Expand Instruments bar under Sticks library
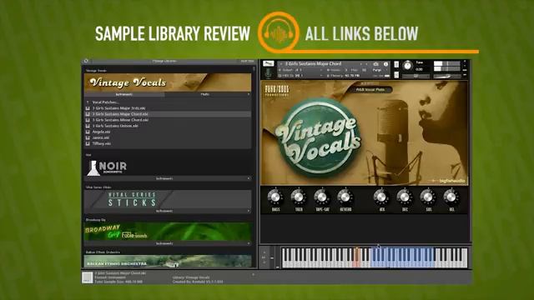 coord(168,211)
